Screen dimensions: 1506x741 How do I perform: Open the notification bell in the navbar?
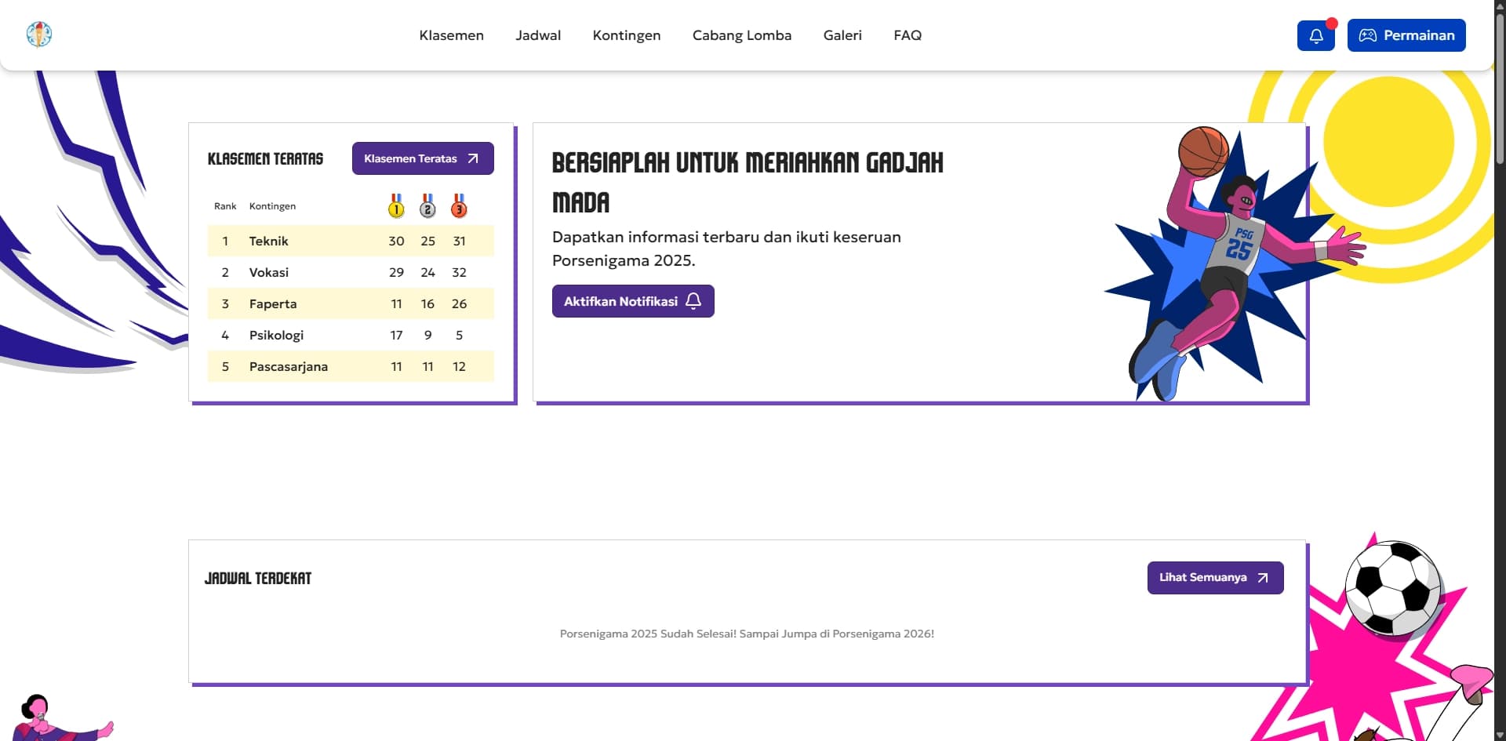click(x=1315, y=35)
